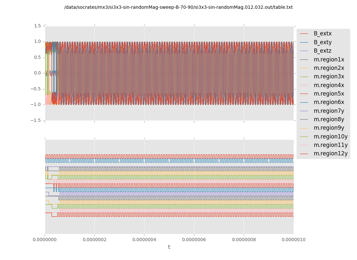Pick the m.region1x legend label

[329, 59]
